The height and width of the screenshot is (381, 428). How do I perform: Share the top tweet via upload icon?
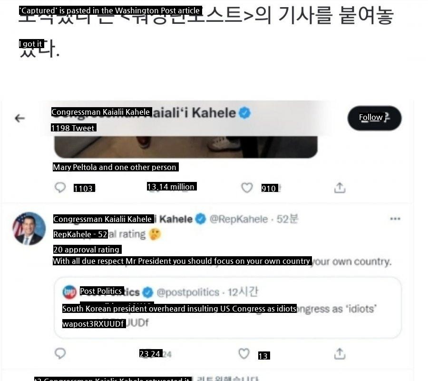pos(340,188)
